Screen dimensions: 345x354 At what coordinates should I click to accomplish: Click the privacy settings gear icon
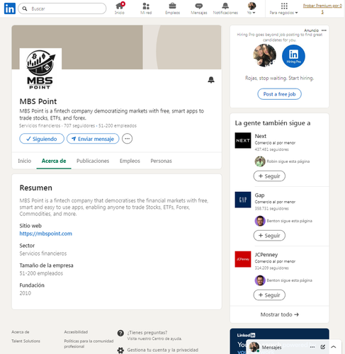pyautogui.click(x=120, y=350)
